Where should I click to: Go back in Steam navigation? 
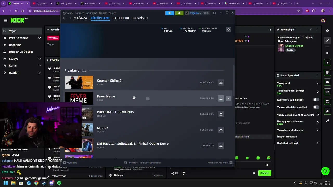[64, 18]
